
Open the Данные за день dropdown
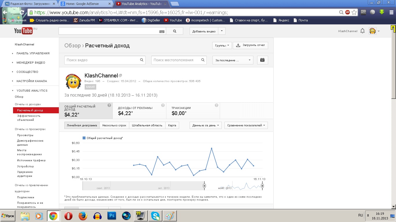[x=206, y=125]
